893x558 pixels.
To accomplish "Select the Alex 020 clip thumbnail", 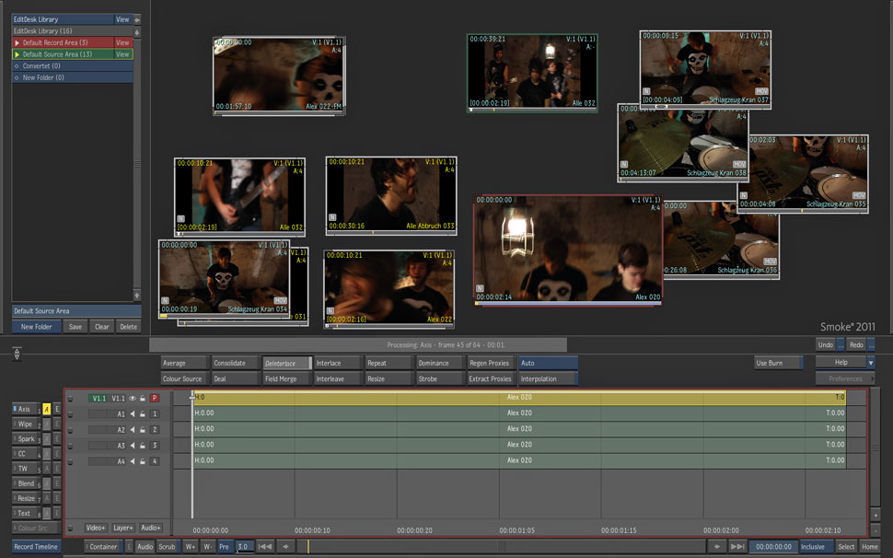I will [567, 249].
